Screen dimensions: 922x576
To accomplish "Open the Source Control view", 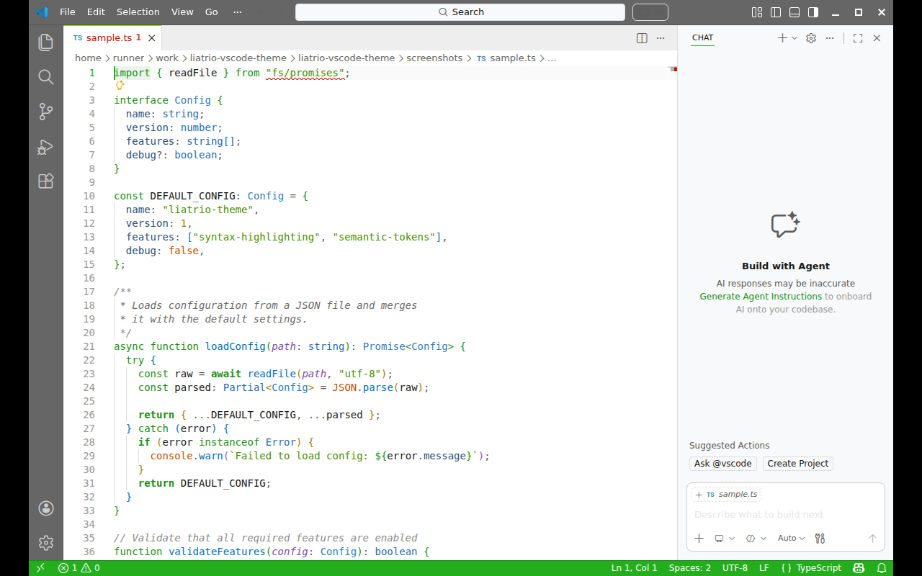I will [x=45, y=112].
